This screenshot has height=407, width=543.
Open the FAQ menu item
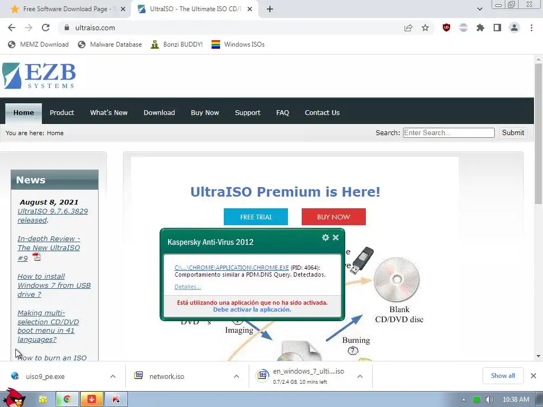(x=283, y=113)
